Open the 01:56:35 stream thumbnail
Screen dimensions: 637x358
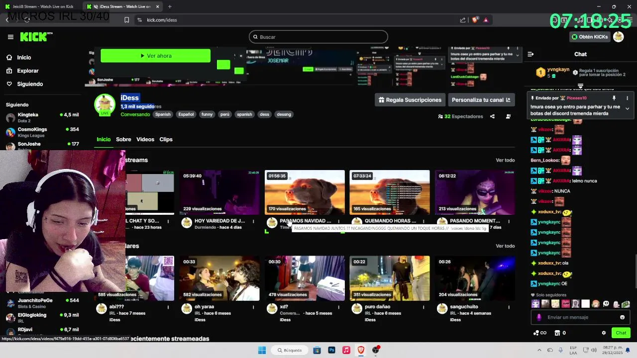click(305, 192)
